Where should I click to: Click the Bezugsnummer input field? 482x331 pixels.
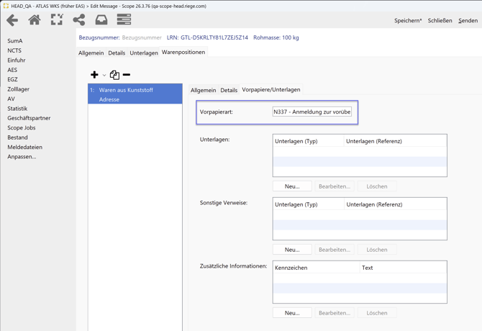142,37
